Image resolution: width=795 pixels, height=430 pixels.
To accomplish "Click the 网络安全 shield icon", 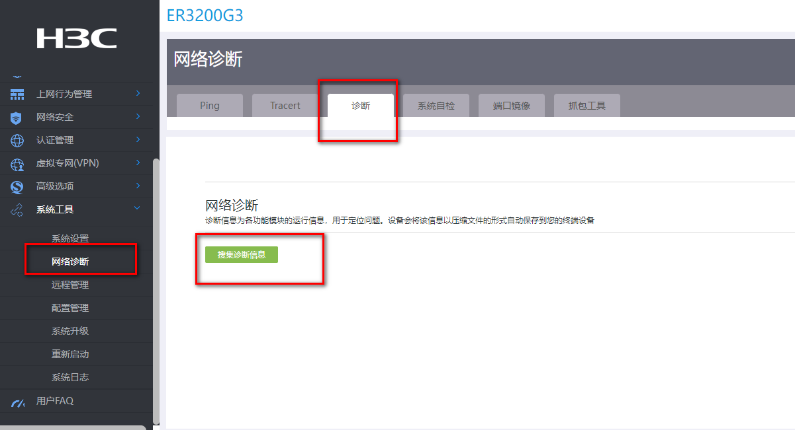I will 17,118.
